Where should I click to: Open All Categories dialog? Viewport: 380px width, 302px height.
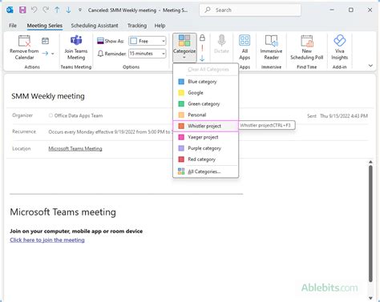point(205,171)
